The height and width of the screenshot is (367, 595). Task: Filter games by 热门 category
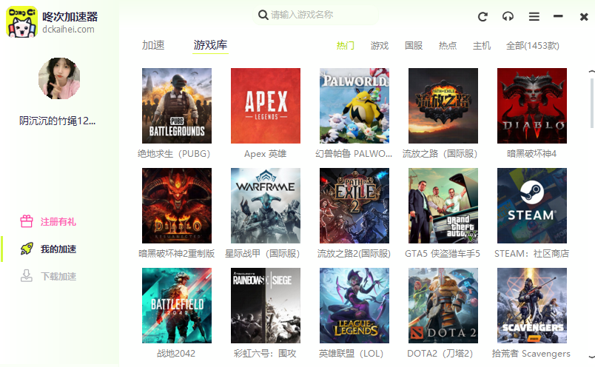pyautogui.click(x=346, y=46)
